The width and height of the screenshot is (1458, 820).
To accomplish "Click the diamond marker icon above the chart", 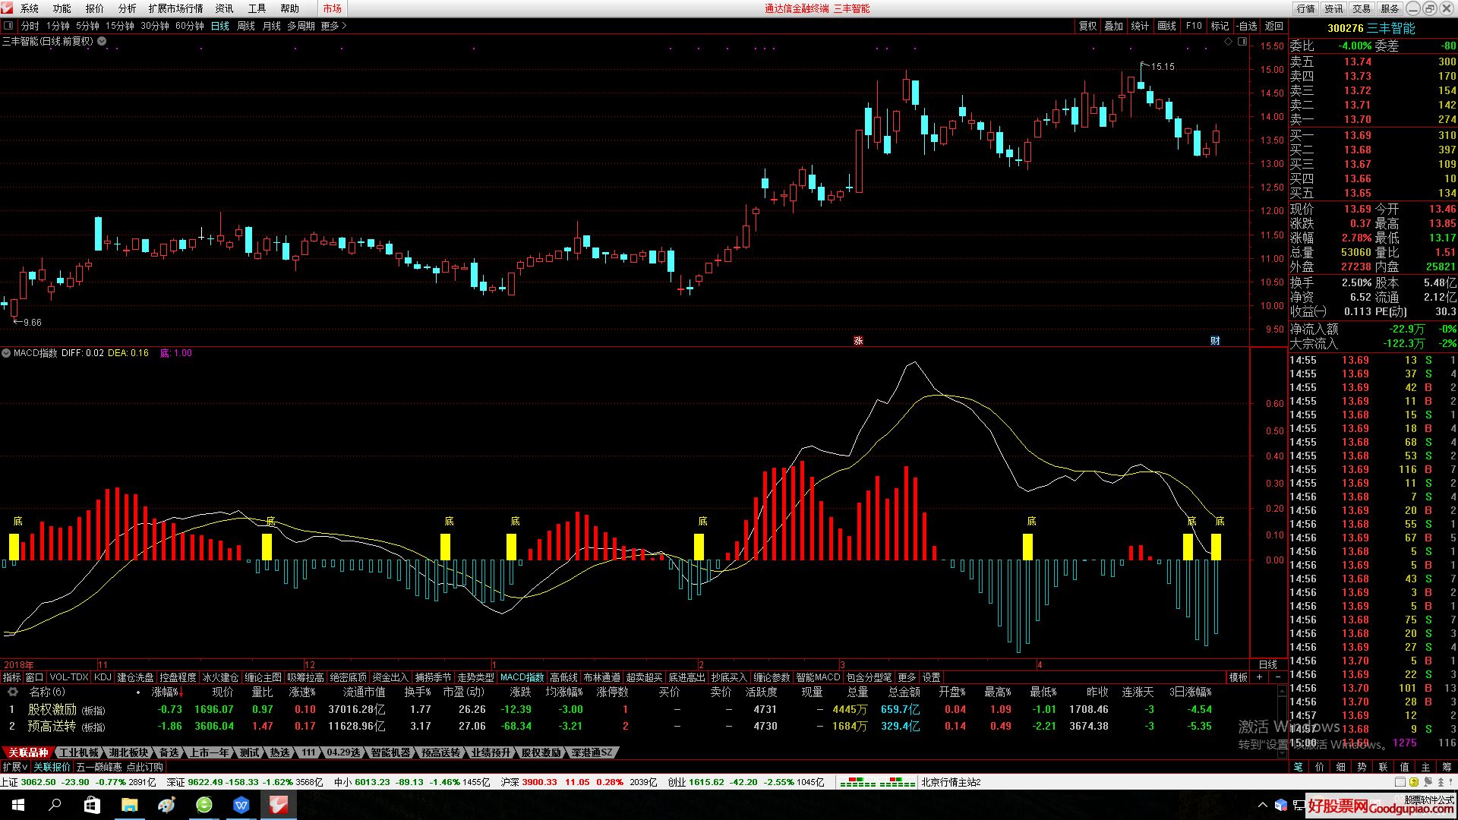I will [x=1229, y=42].
